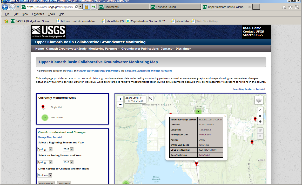Open https--b.zmtcdn.com-data bookmark
This screenshot has height=185, width=302.
click(x=77, y=21)
